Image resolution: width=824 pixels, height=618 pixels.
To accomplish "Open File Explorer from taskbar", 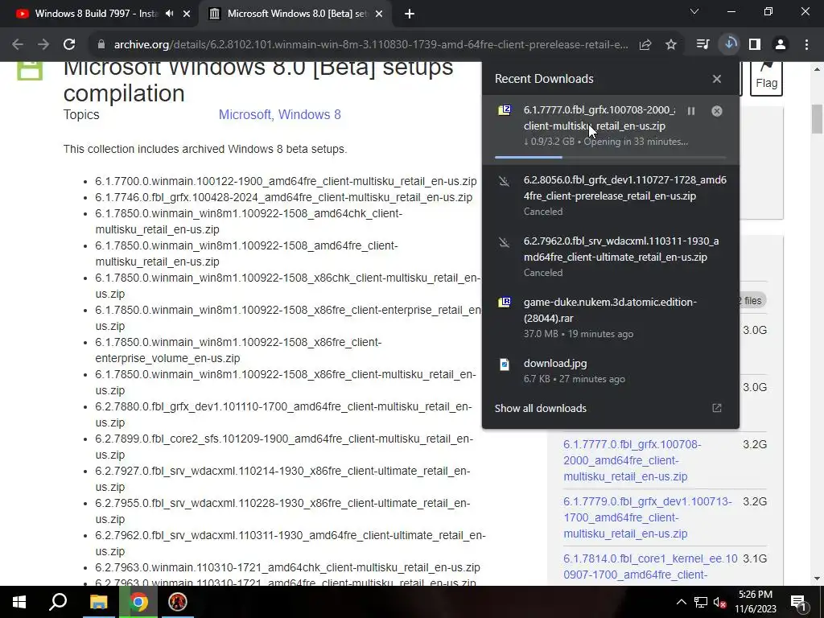I will point(98,602).
